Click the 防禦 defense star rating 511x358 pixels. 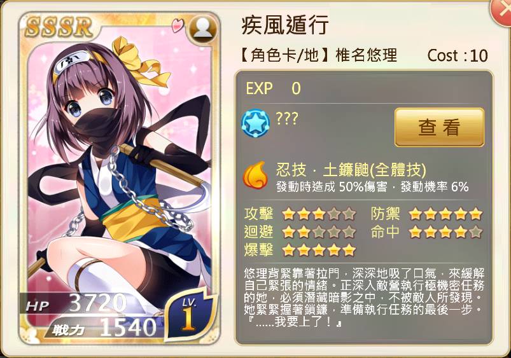tap(445, 214)
